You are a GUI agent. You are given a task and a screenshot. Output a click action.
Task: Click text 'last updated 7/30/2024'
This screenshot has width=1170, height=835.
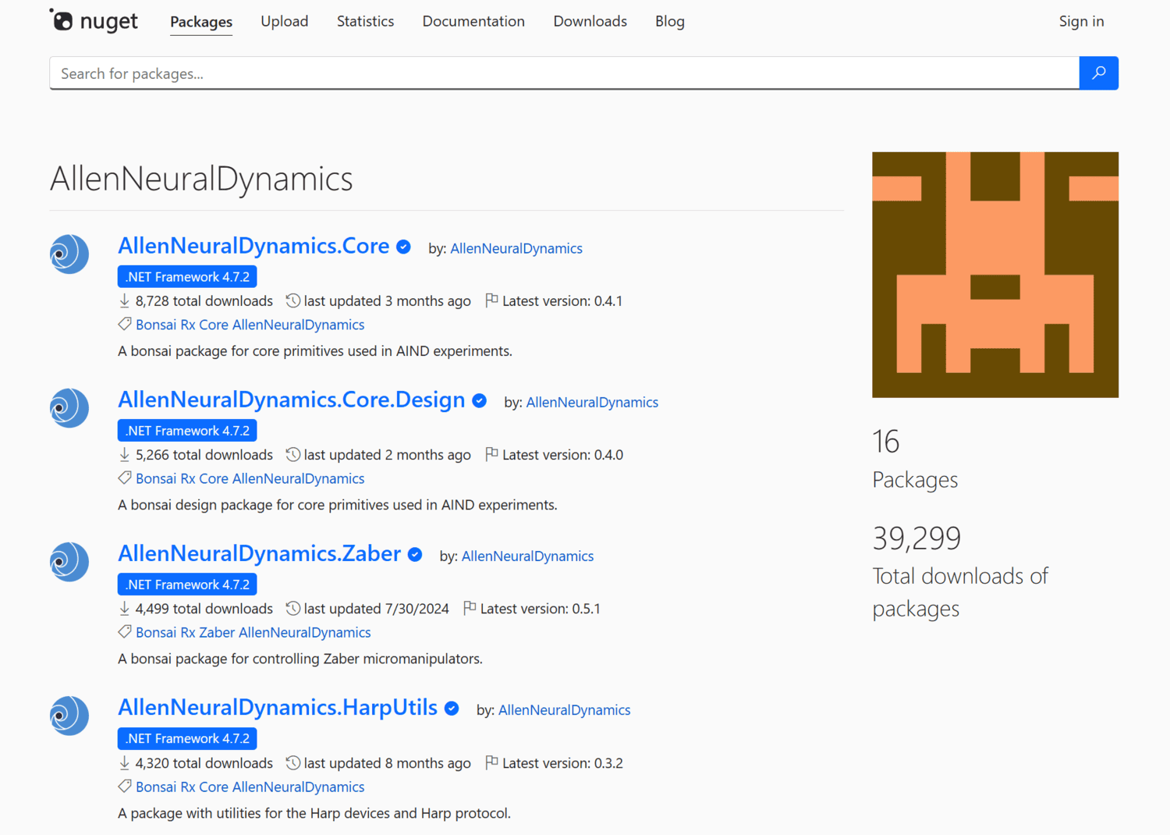click(377, 609)
